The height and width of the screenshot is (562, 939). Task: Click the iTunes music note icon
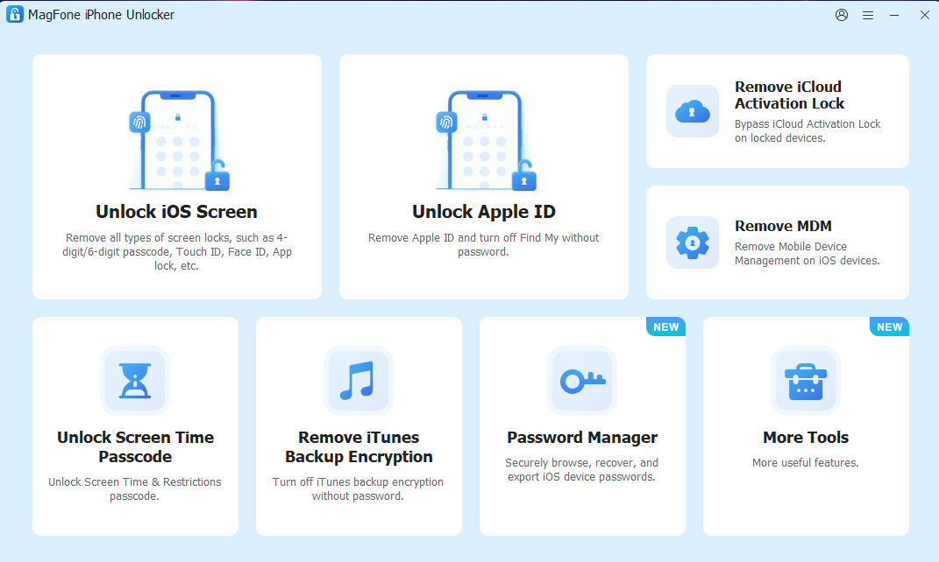point(358,380)
